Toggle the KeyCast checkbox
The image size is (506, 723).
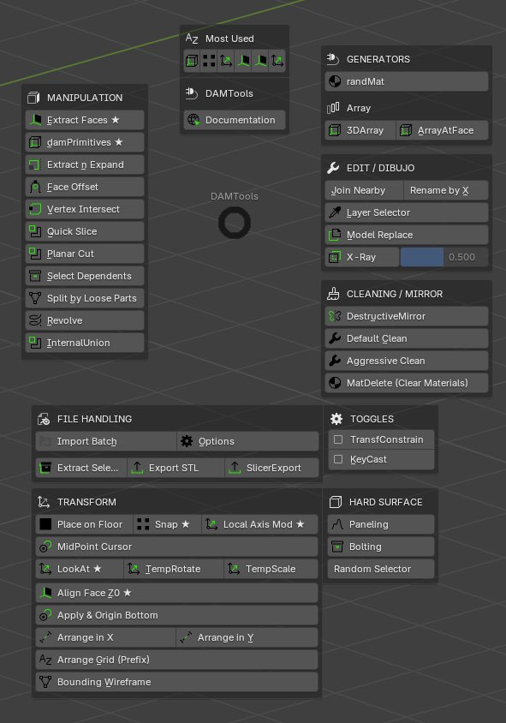[338, 459]
